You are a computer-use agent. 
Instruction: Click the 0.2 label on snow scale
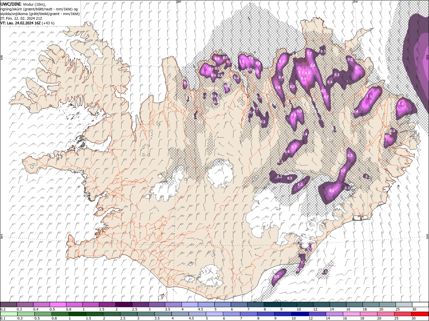coord(2,309)
